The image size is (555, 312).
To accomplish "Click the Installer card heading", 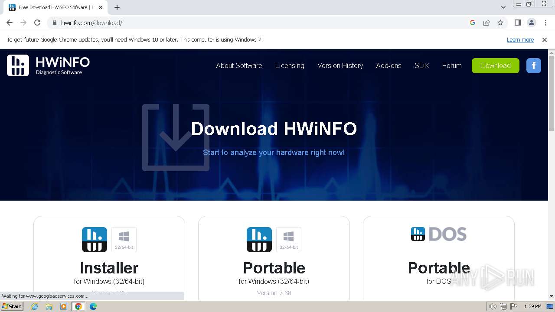I will pyautogui.click(x=109, y=268).
